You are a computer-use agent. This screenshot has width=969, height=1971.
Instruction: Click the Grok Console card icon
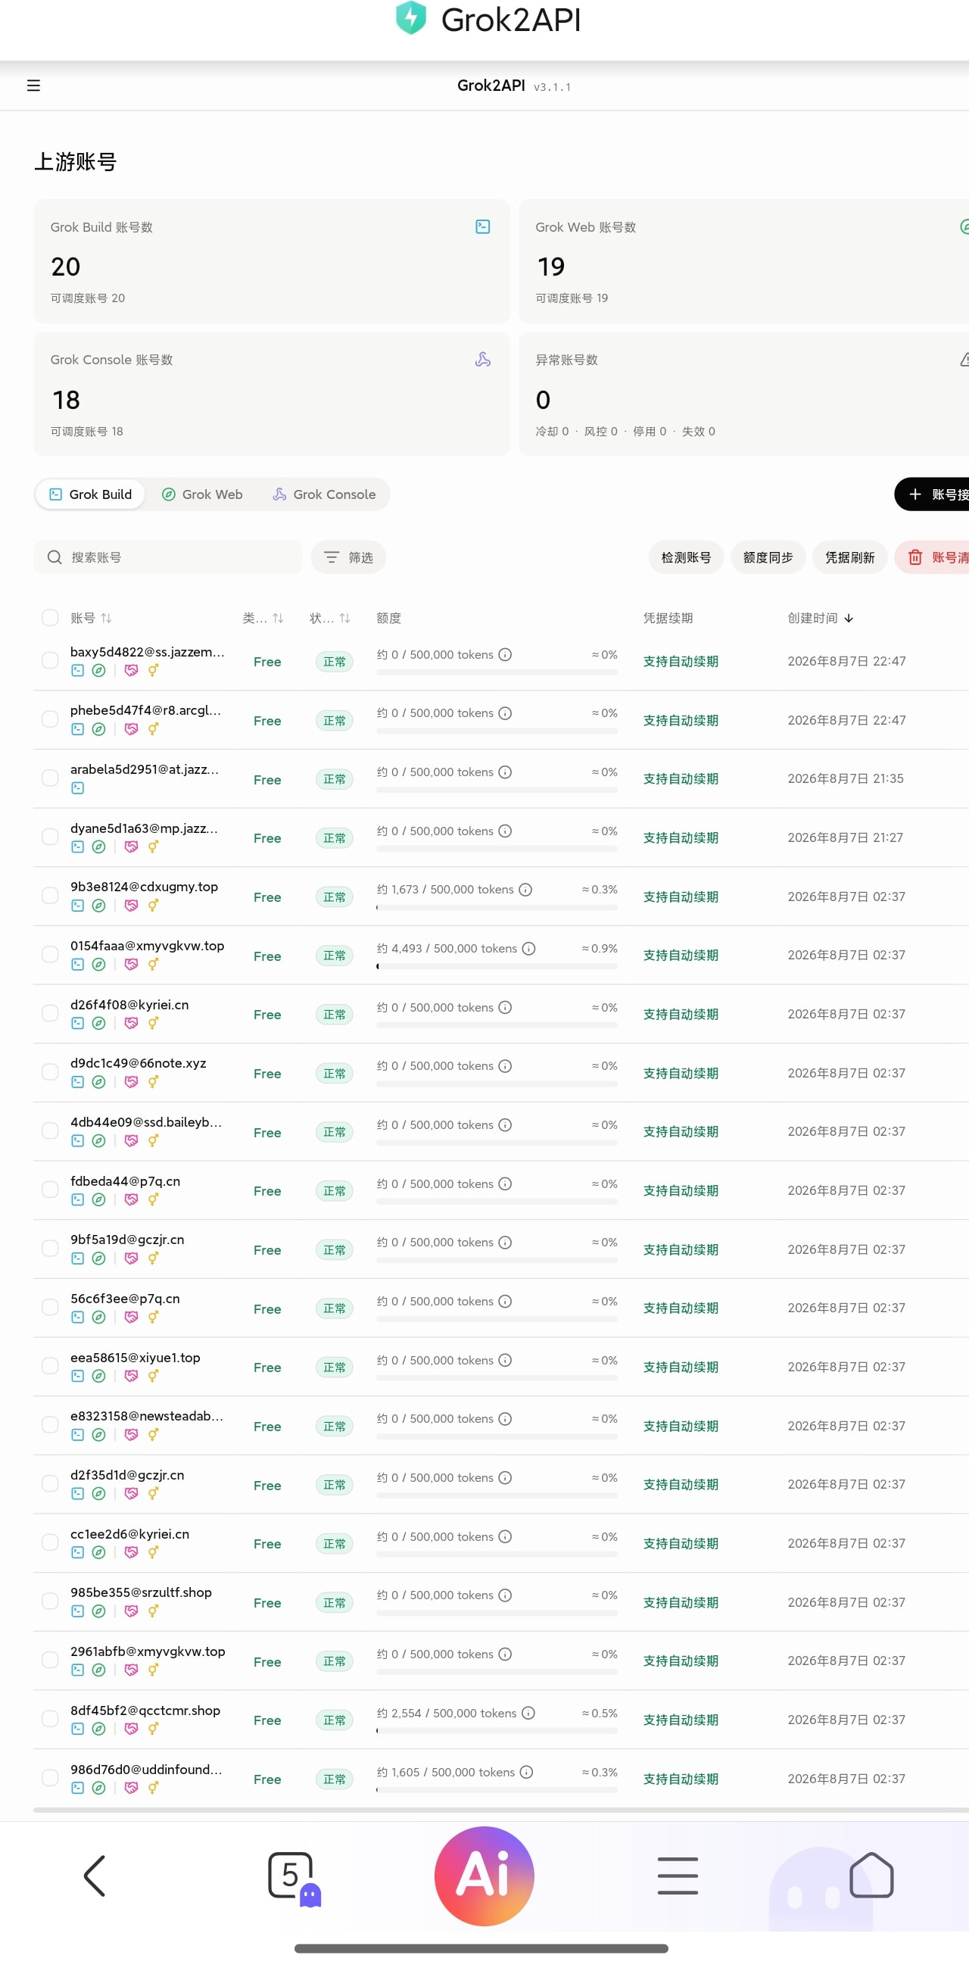tap(482, 360)
